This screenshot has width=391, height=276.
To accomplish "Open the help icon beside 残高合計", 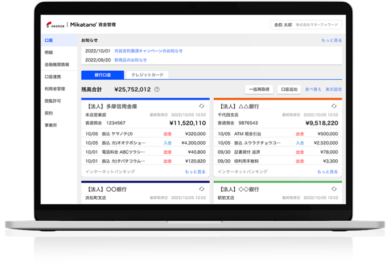I will click(157, 89).
